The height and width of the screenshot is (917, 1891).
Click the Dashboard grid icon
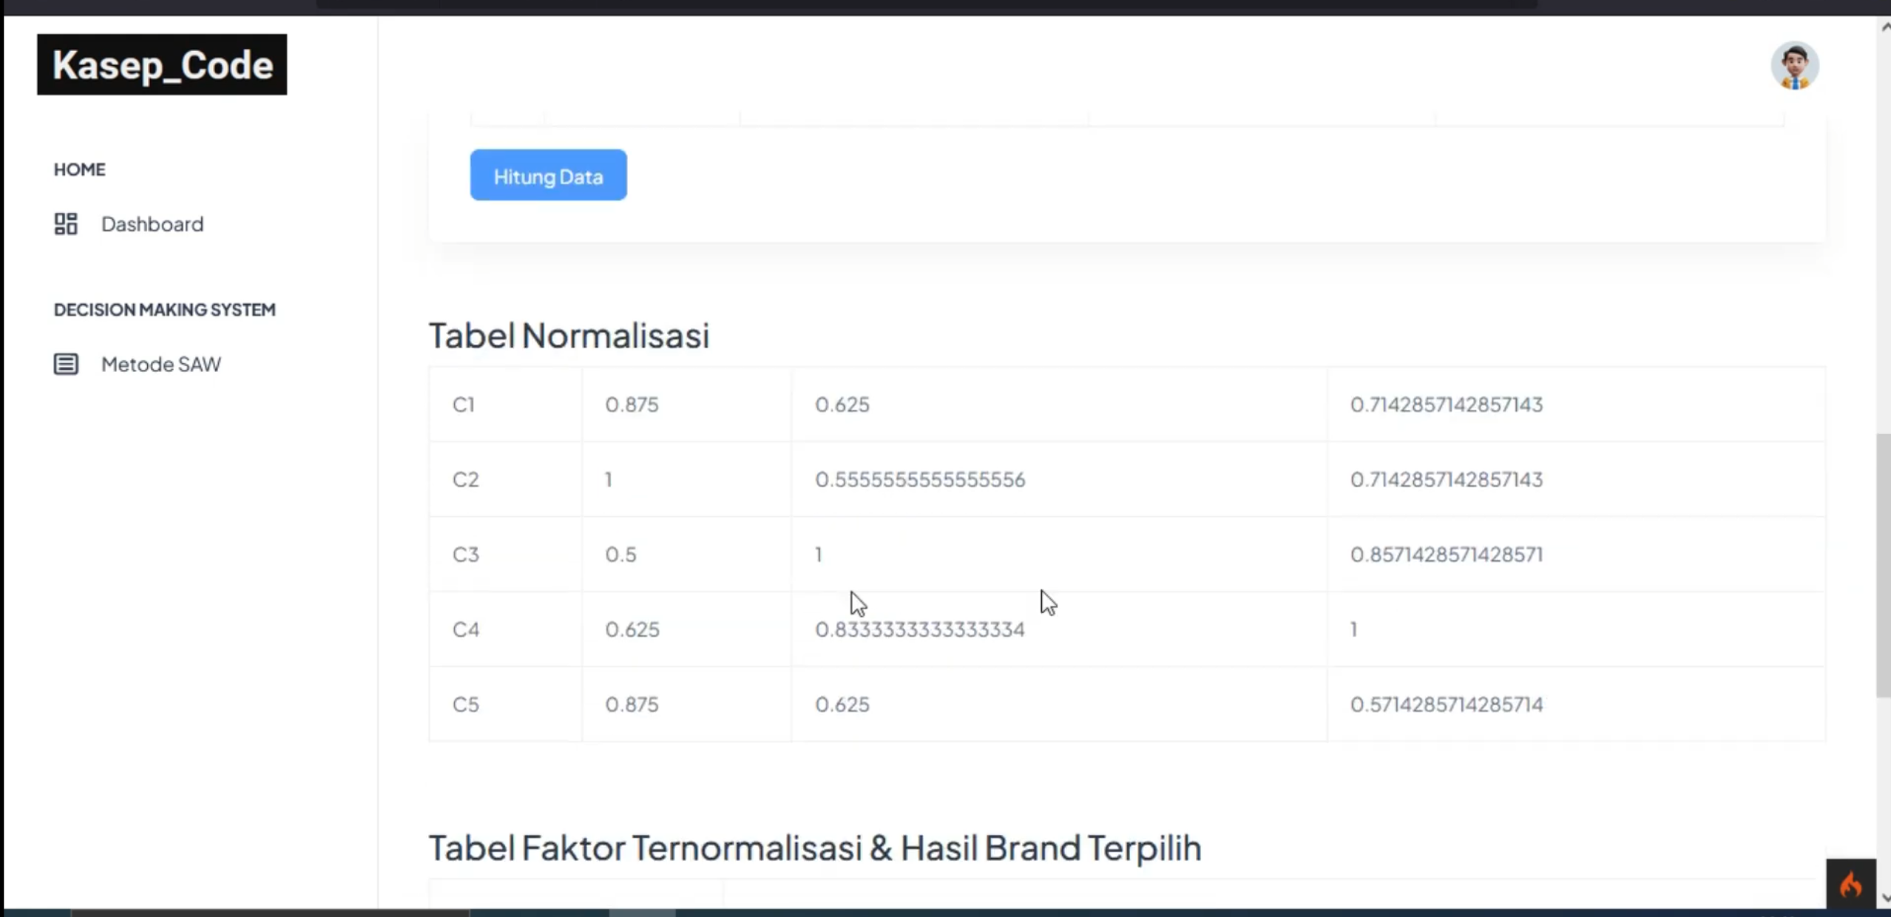pyautogui.click(x=66, y=223)
